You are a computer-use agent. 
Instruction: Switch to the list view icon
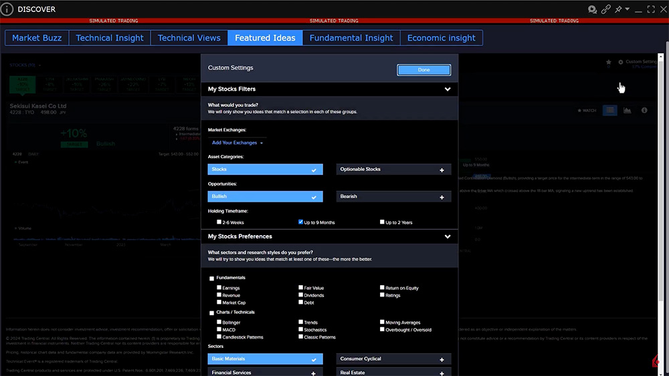pyautogui.click(x=609, y=110)
